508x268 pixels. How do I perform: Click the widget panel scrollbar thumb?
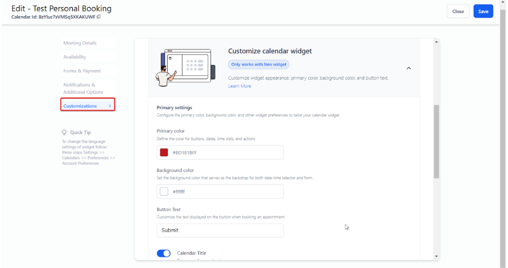click(x=436, y=141)
